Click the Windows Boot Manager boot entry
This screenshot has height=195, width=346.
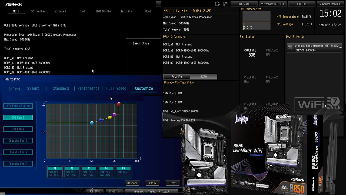[314, 48]
